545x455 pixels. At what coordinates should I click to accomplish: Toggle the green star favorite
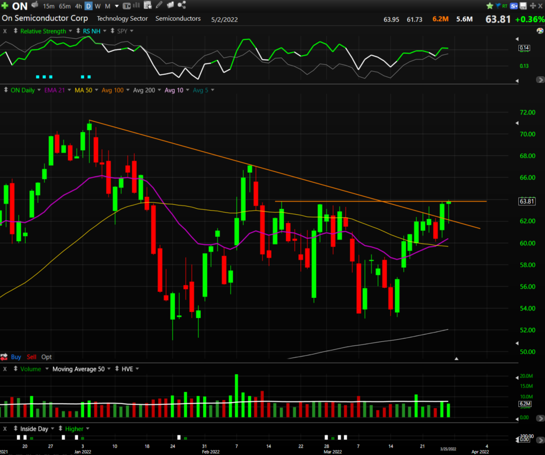[x=489, y=6]
